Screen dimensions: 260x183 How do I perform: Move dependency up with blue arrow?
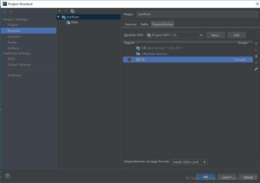tap(256, 56)
